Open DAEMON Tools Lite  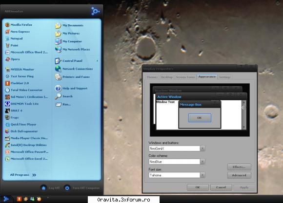click(x=22, y=104)
